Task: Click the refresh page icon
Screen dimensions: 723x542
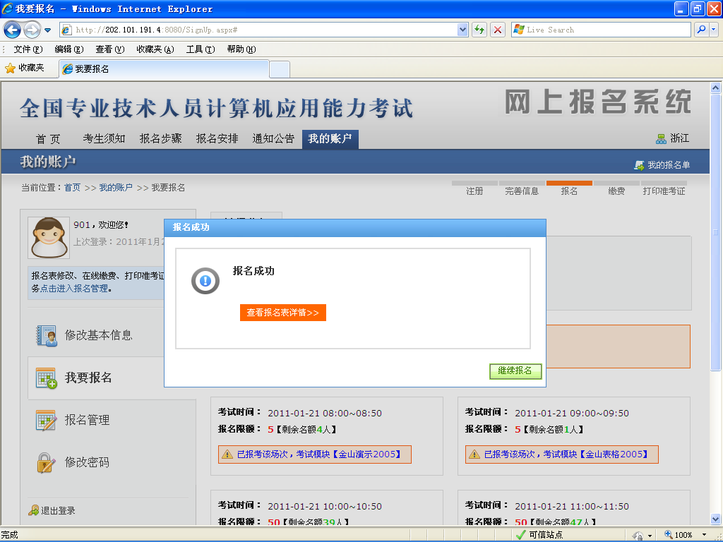Action: pos(480,30)
